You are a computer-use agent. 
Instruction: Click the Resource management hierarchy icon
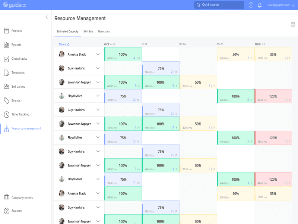pyautogui.click(x=6, y=128)
